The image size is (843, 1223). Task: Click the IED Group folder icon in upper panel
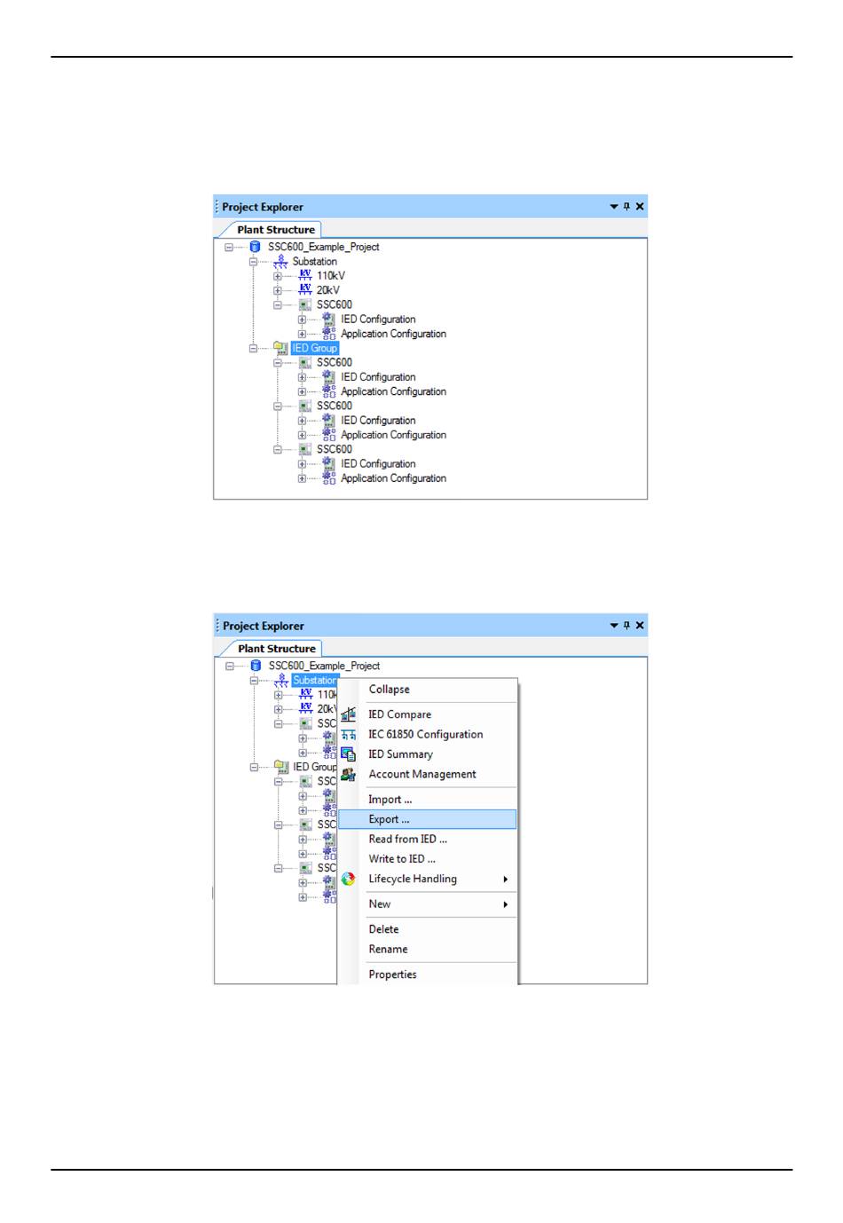click(280, 348)
